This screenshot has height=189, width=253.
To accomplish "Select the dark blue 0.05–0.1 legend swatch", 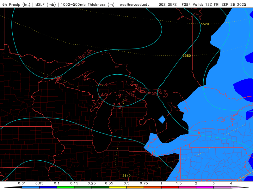I will click(x=48, y=187).
